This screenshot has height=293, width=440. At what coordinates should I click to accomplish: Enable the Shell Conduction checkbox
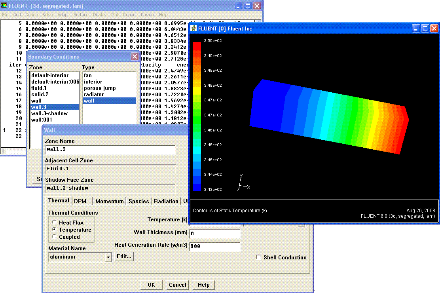tap(258, 257)
